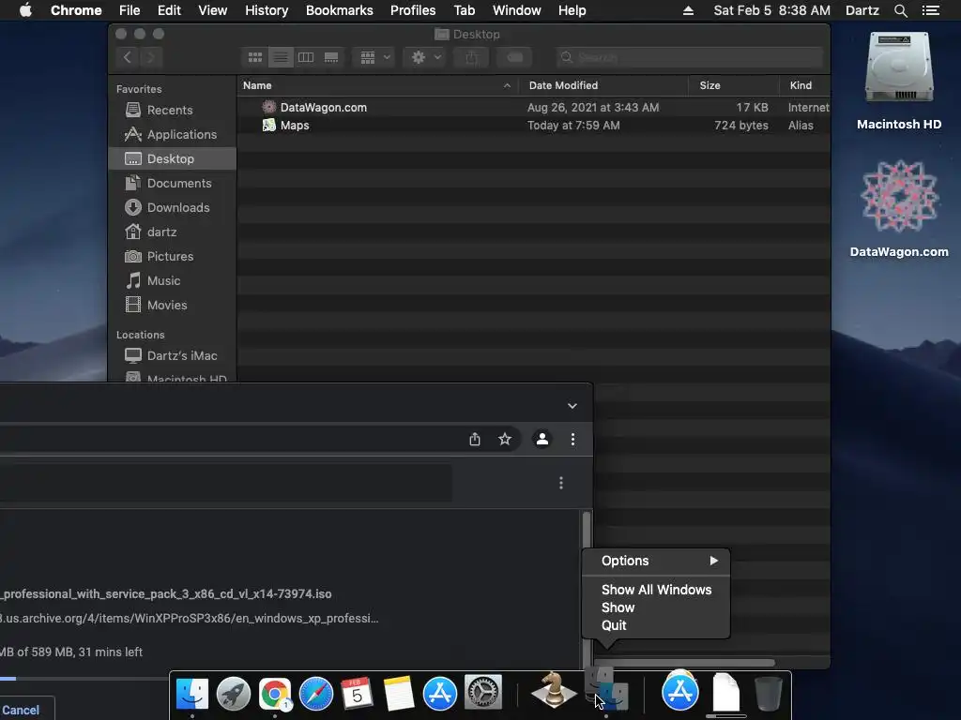Image resolution: width=961 pixels, height=720 pixels.
Task: Click Finder share toolbar button
Action: point(471,57)
